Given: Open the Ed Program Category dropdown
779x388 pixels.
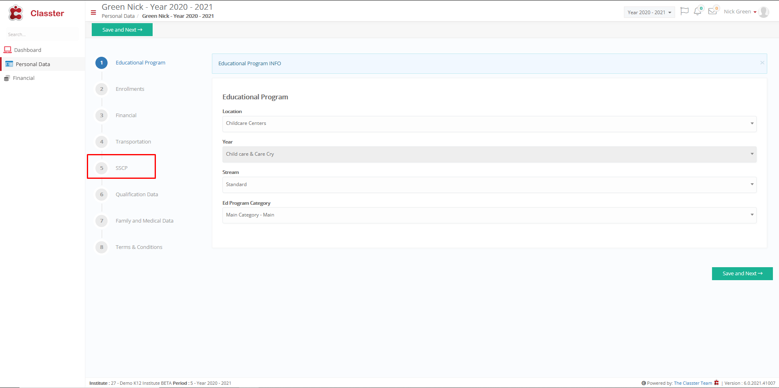Looking at the screenshot, I should coord(489,215).
